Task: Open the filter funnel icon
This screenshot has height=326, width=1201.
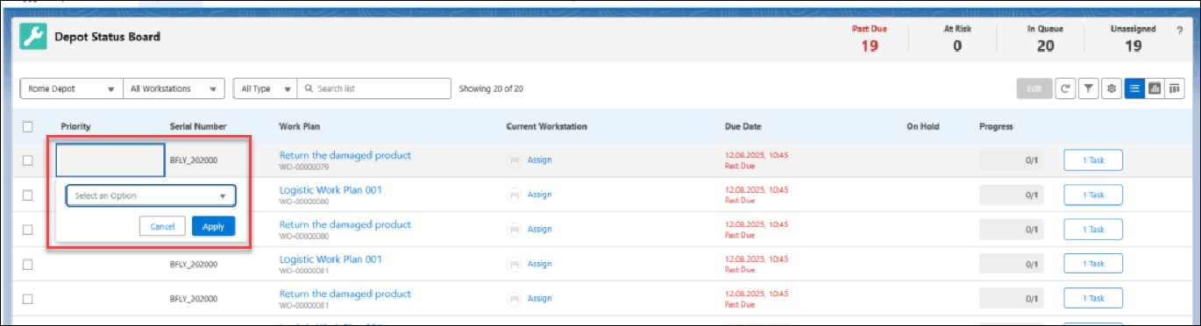Action: coord(1088,89)
